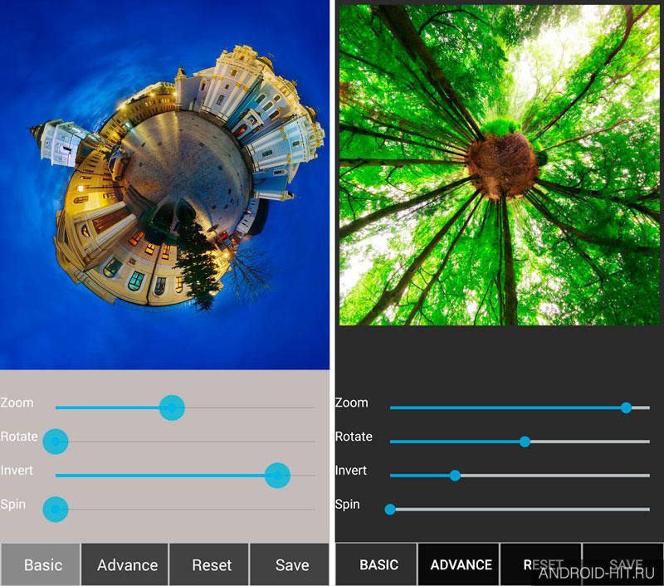Click the Rotate slider handle in left screen
The width and height of the screenshot is (664, 586).
coord(56,442)
